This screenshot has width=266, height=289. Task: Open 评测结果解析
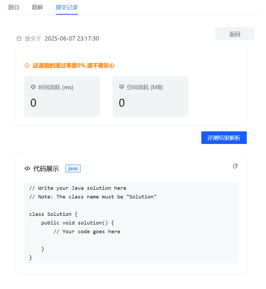coord(224,137)
